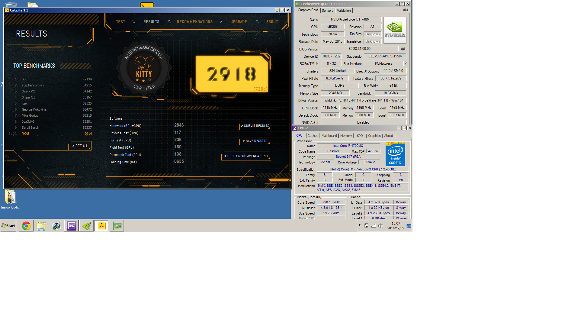
Task: Click the NVIDIA logo in GPU-Z
Action: (x=395, y=30)
